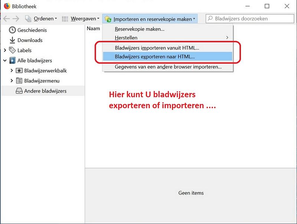The image size is (297, 224).
Task: Select Herstellen menu entry
Action: click(x=168, y=38)
